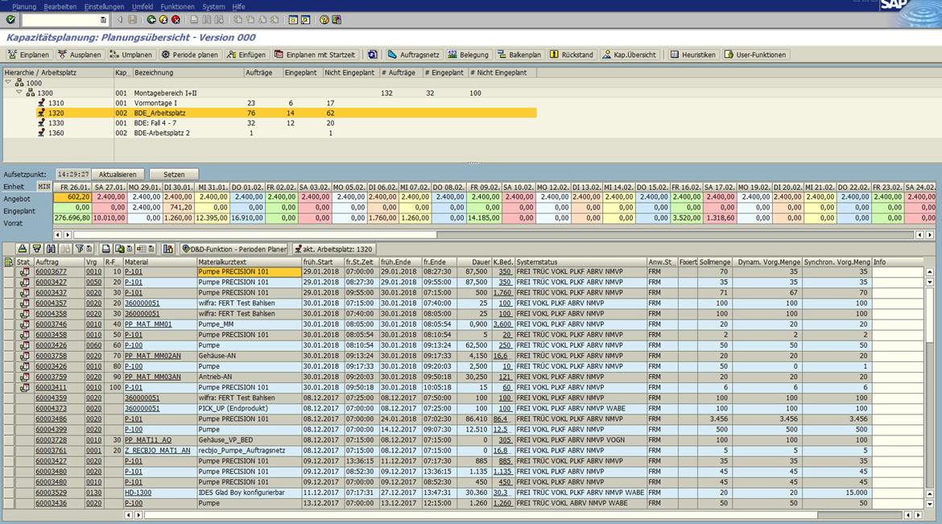Open the Planung menu
The image size is (942, 524).
point(24,6)
